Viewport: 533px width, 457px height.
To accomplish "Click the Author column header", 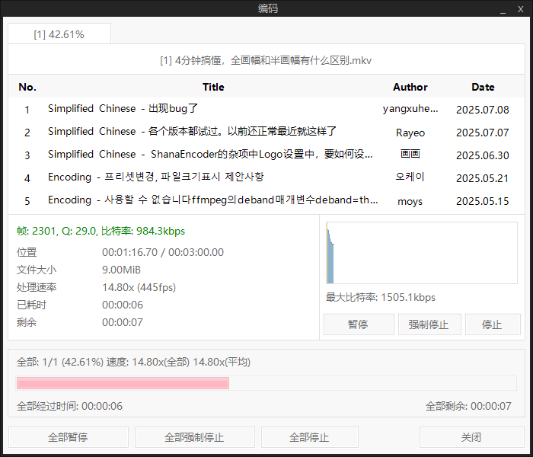I will [x=410, y=87].
